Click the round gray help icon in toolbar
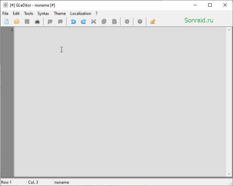The height and width of the screenshot is (186, 233). point(140,21)
